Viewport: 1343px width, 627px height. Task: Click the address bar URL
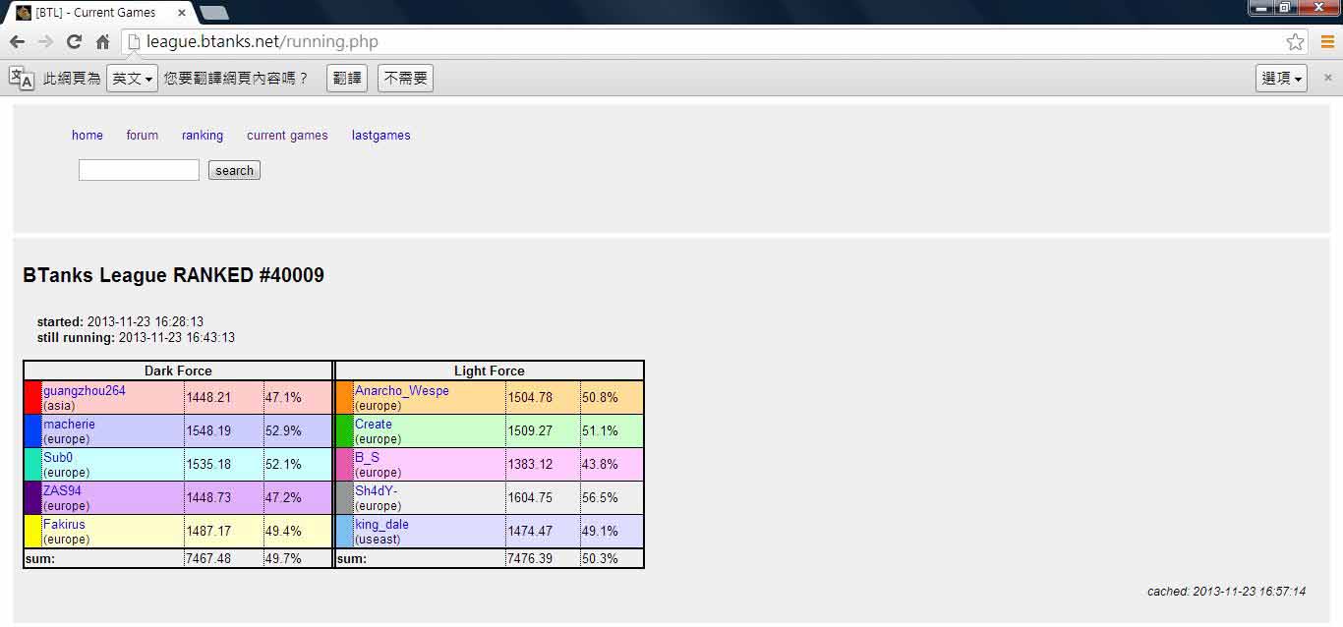point(262,42)
